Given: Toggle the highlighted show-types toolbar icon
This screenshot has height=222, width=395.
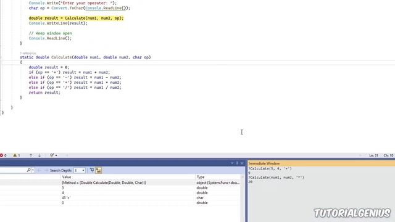Looking at the screenshot, I should click(99, 170).
